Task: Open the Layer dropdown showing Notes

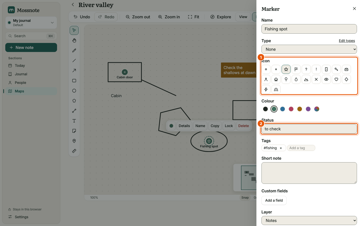Action: point(309,220)
